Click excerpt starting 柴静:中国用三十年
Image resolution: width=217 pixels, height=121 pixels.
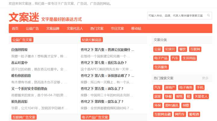pyautogui.click(x=107, y=95)
